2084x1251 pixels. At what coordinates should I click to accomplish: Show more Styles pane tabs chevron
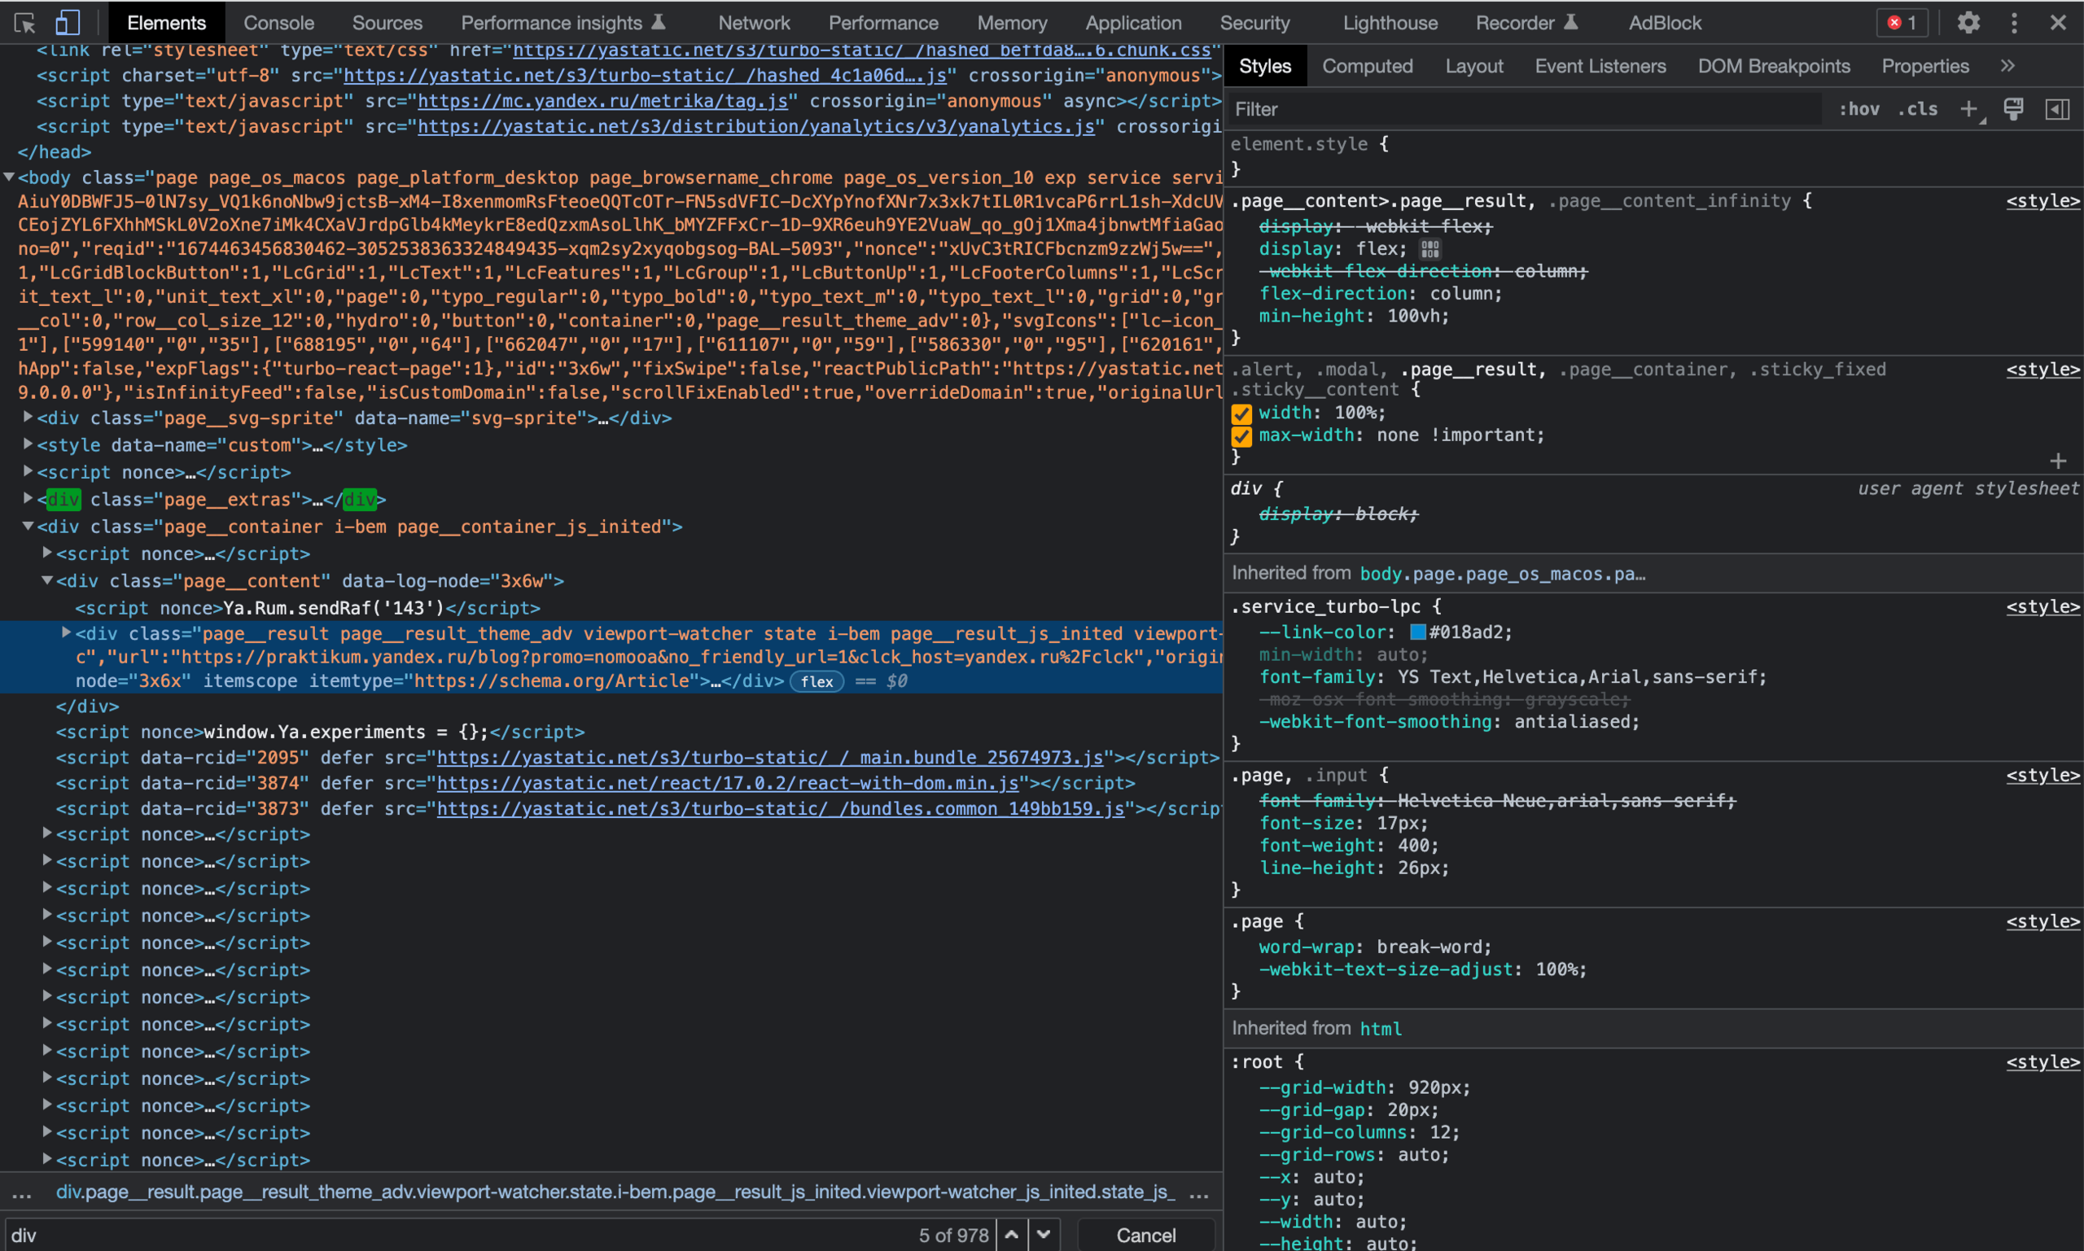2008,66
